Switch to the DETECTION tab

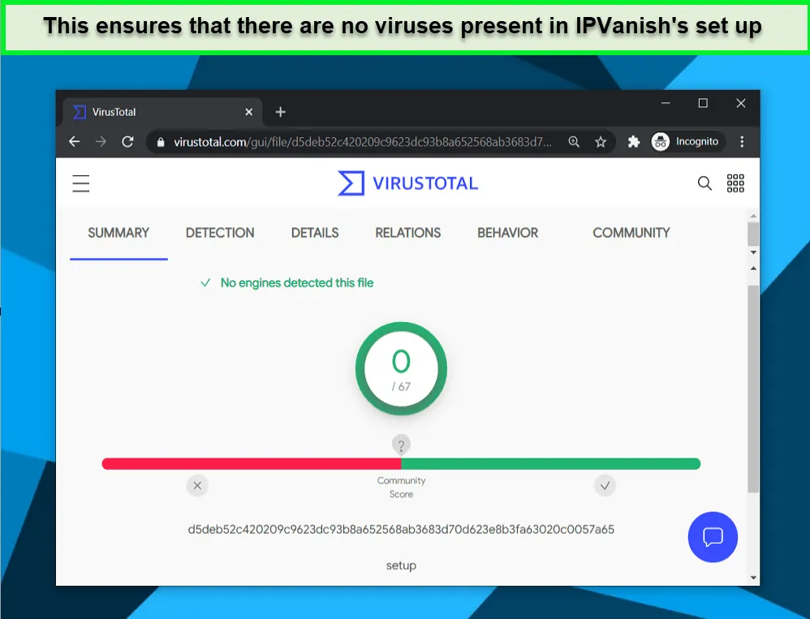[x=220, y=233]
